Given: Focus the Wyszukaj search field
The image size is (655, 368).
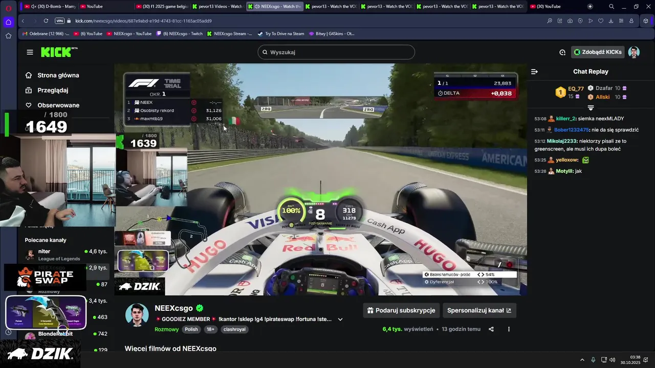Looking at the screenshot, I should [x=336, y=52].
